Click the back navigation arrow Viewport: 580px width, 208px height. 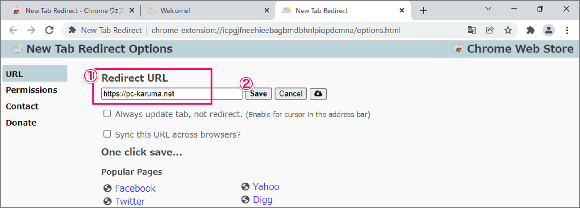tap(13, 30)
